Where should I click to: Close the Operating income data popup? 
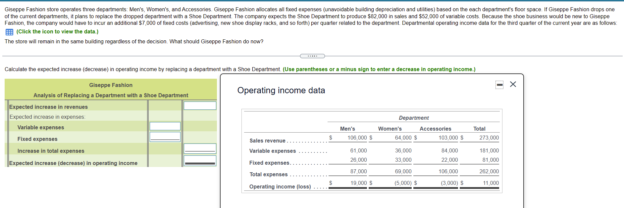click(513, 84)
